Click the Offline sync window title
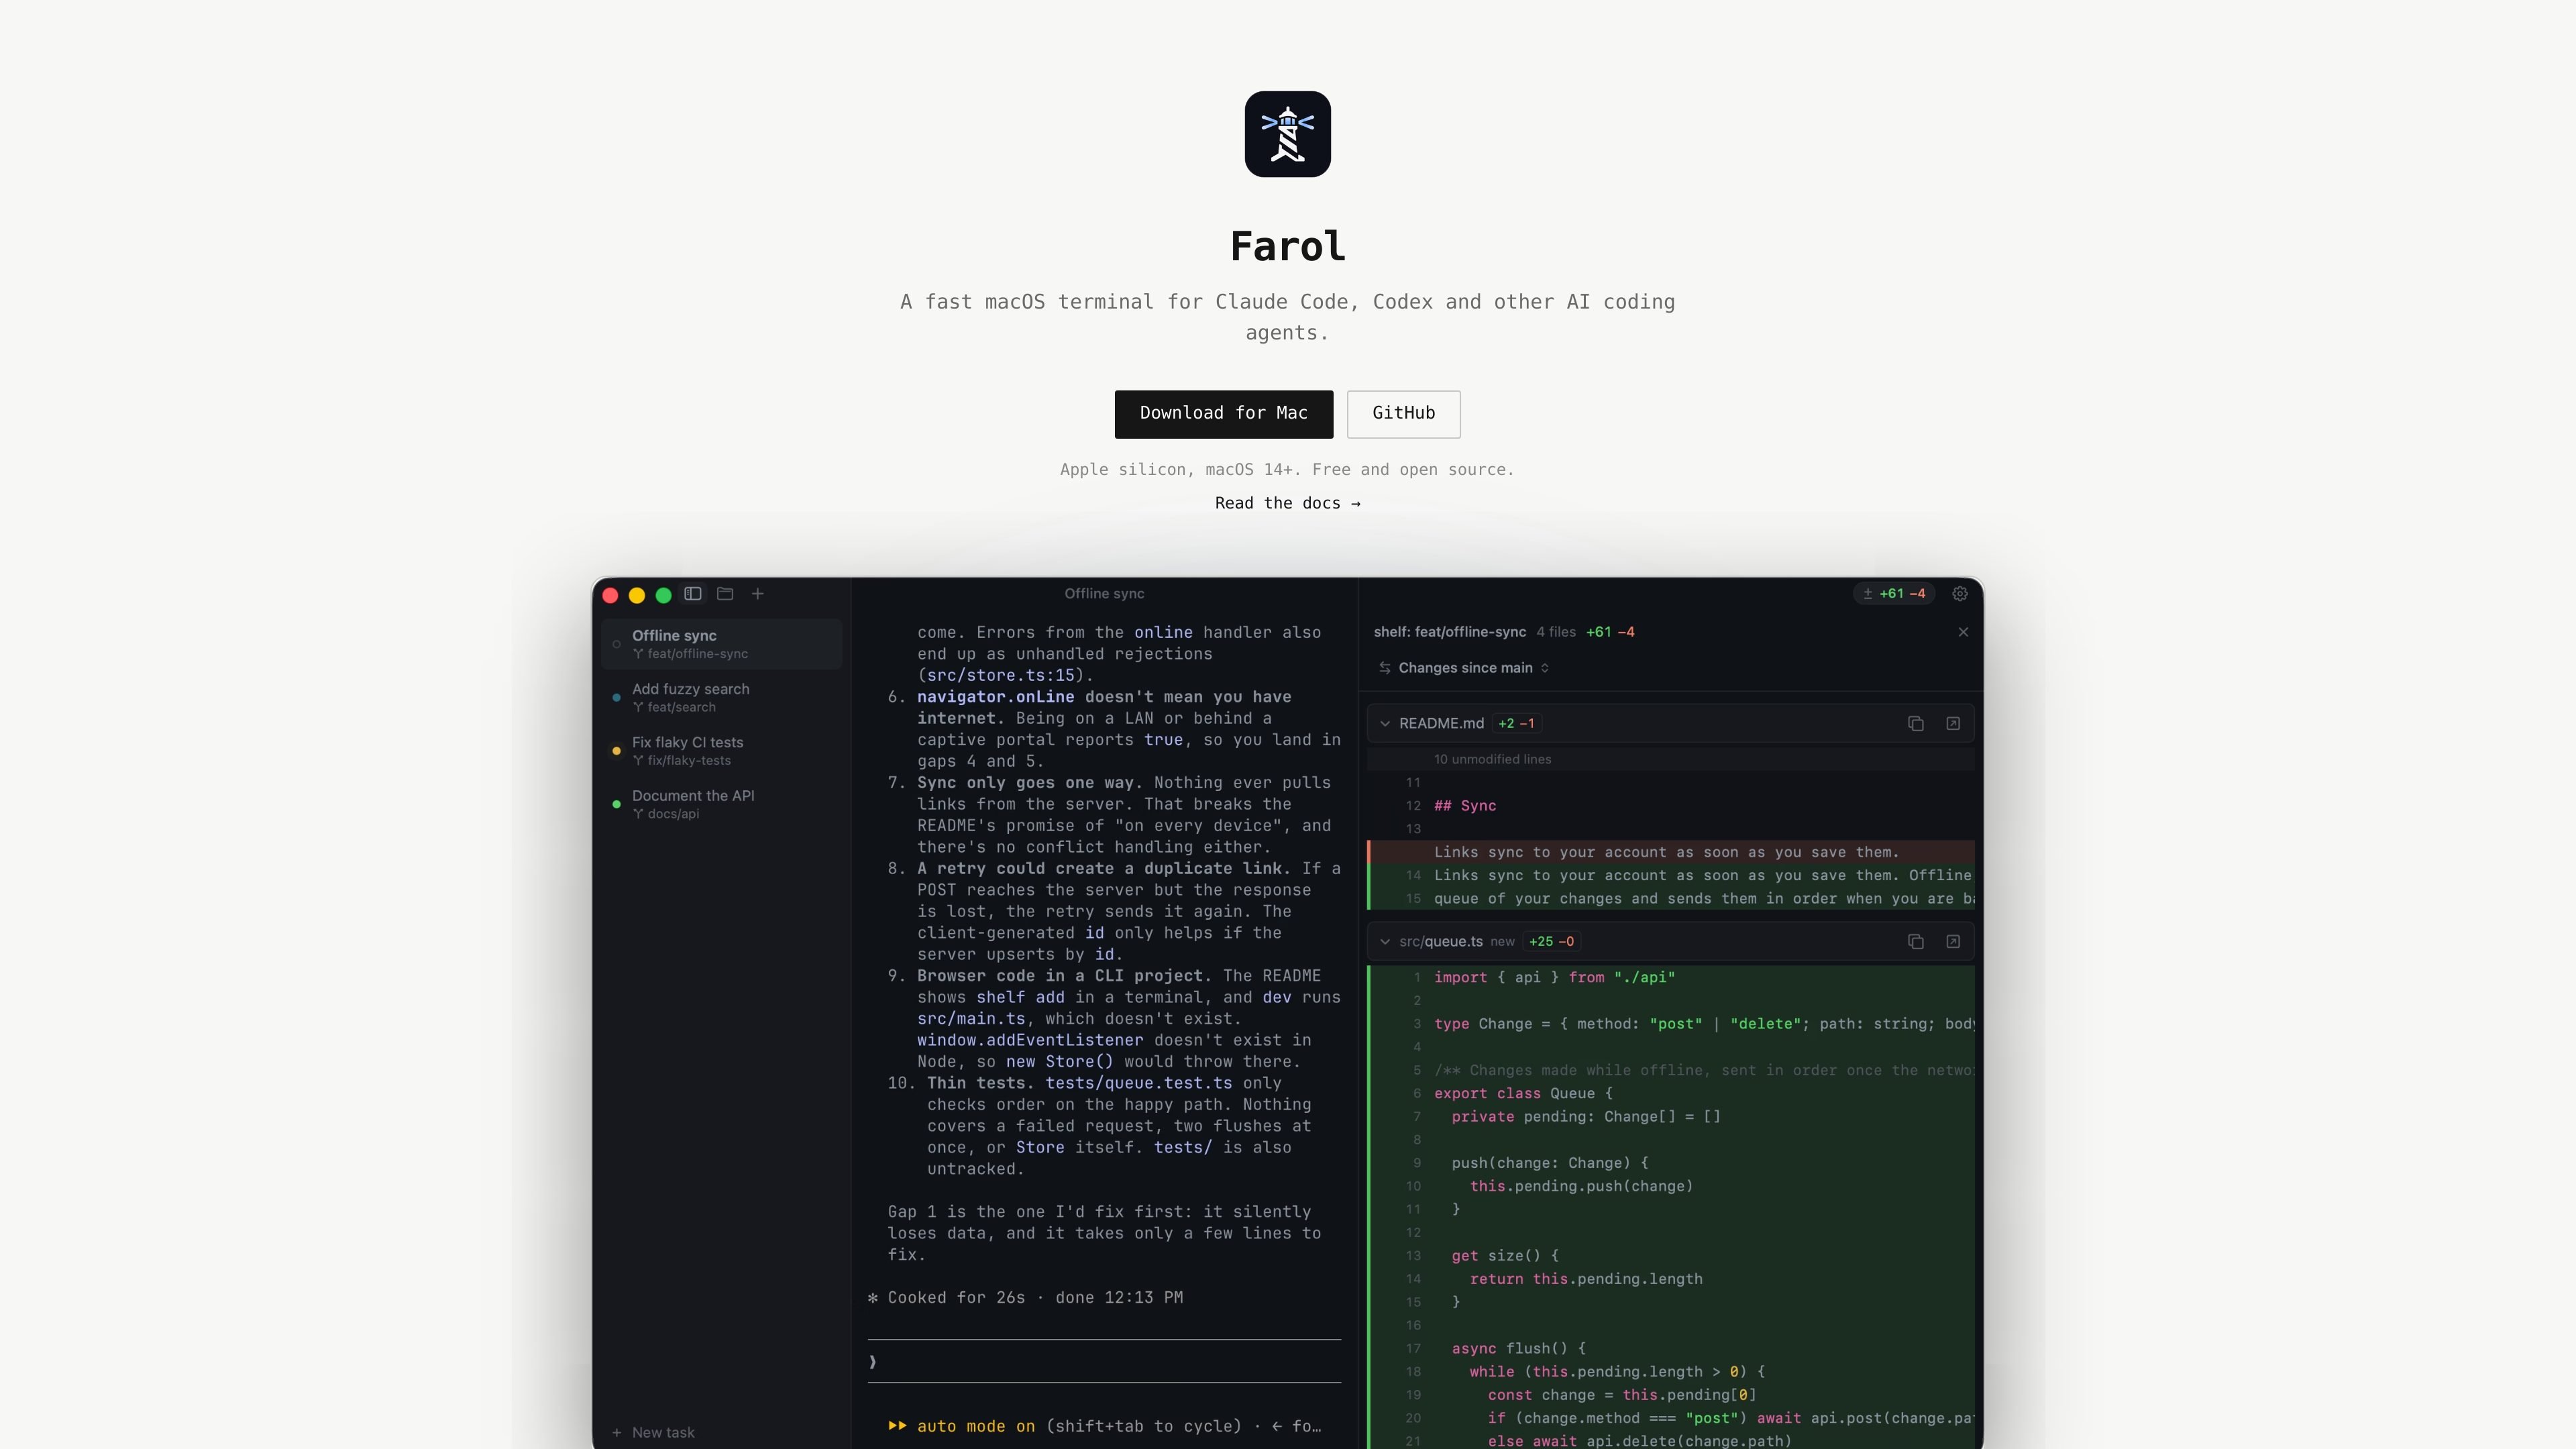Viewport: 2576px width, 1449px height. [1104, 594]
